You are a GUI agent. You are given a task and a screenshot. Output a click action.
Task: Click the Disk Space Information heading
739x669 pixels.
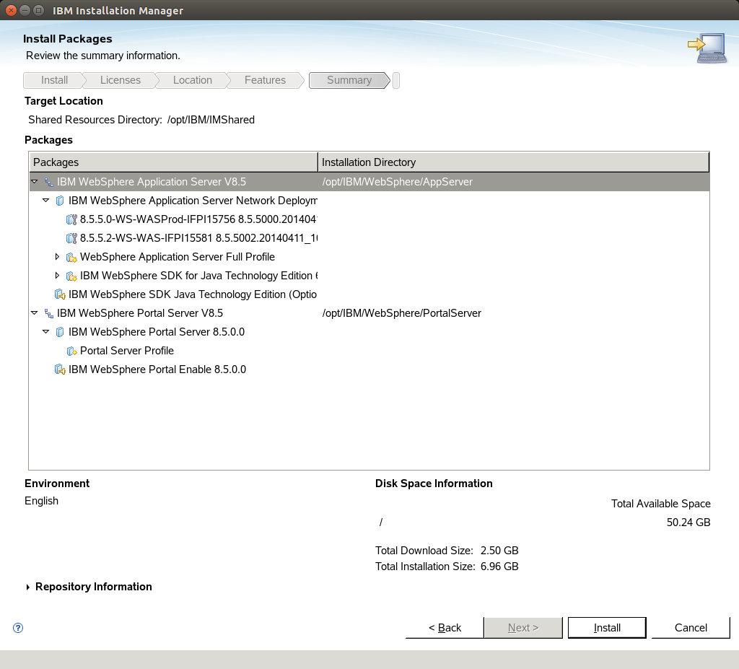point(434,484)
